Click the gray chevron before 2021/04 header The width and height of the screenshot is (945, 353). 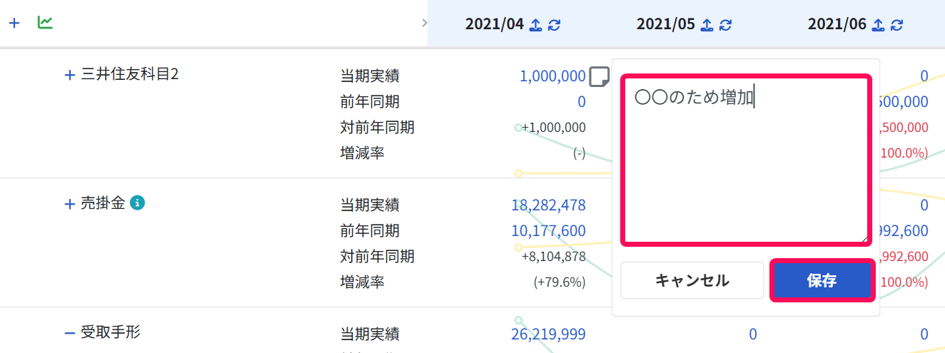(425, 23)
